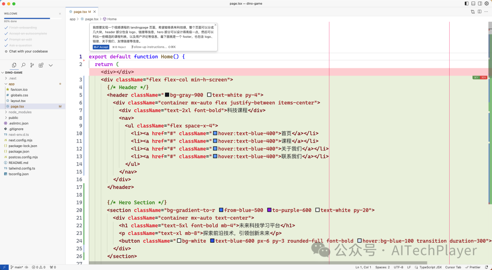This screenshot has width=492, height=270.
Task: Collapse the app folder
Action: point(11,84)
